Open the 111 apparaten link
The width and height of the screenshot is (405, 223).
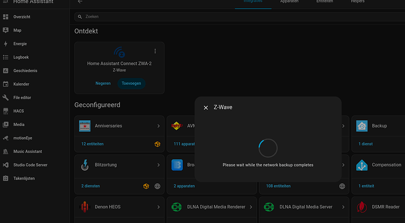[x=184, y=144]
